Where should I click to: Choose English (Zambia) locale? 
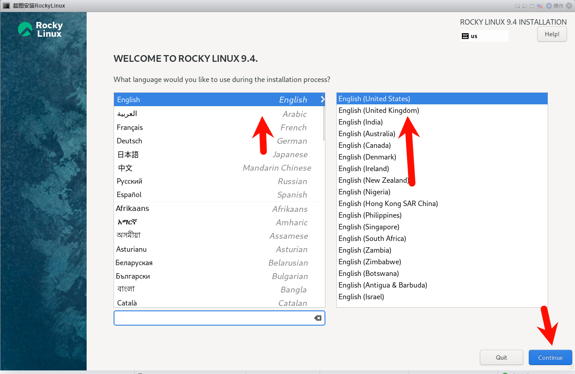click(442, 250)
